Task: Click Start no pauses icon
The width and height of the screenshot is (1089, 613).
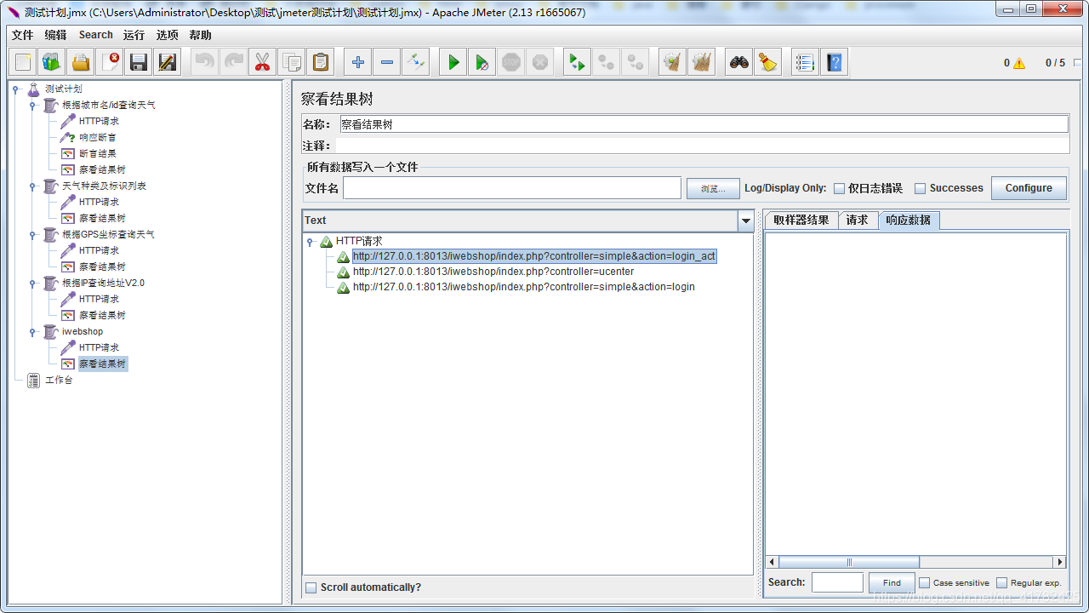Action: [x=482, y=62]
